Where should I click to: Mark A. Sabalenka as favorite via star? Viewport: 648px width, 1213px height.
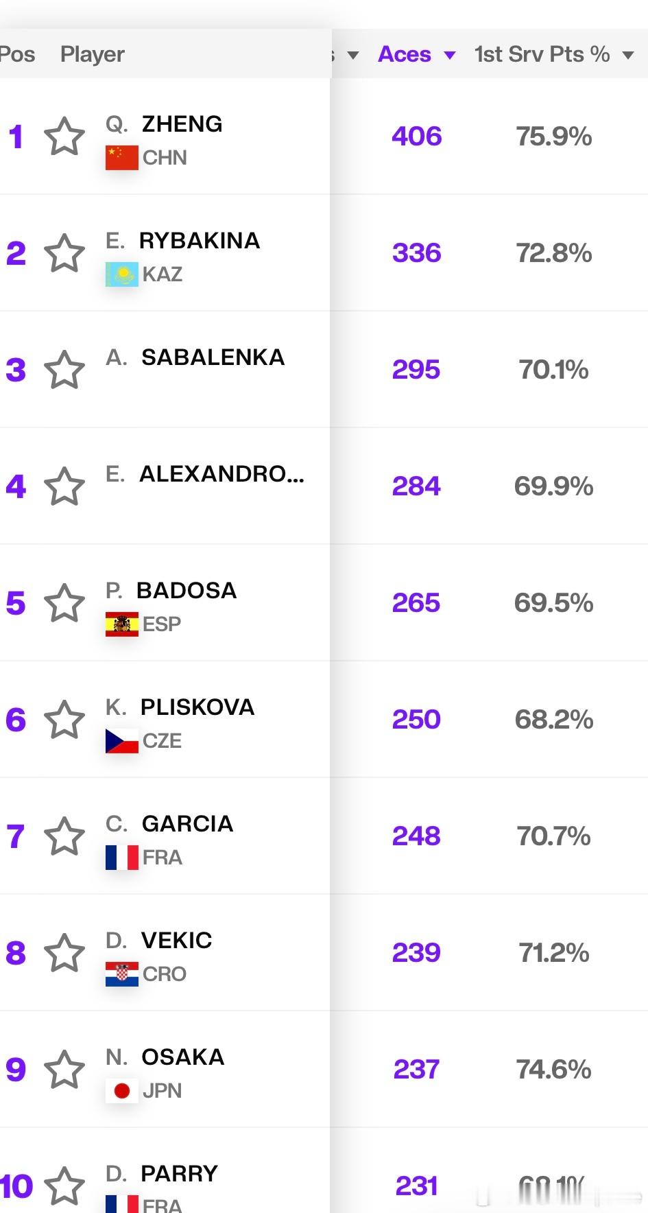click(64, 369)
